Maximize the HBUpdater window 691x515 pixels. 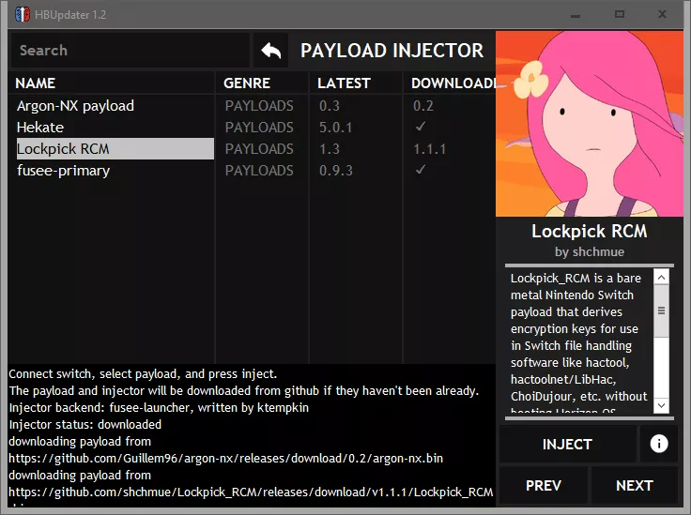tap(620, 14)
